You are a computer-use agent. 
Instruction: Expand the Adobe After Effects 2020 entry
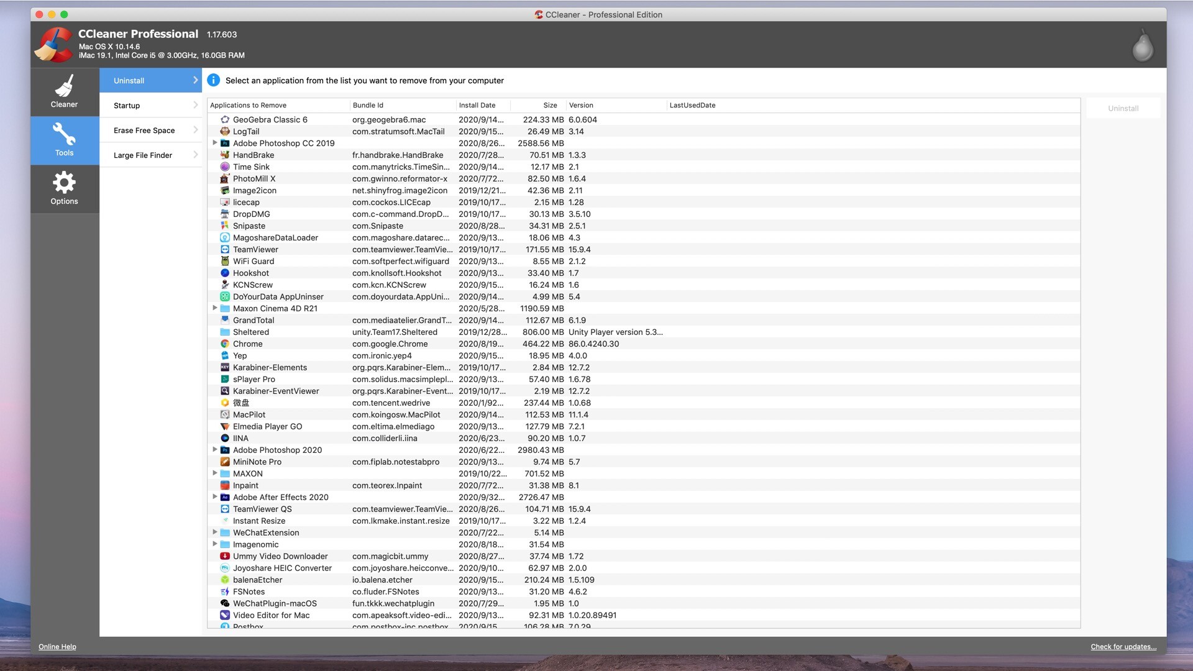215,497
